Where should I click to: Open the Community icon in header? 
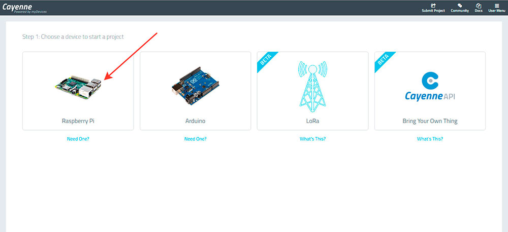tap(460, 6)
